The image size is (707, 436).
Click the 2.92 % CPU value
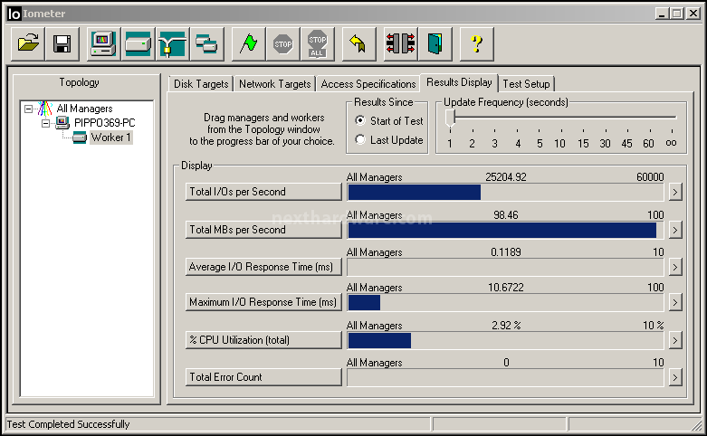tap(506, 326)
